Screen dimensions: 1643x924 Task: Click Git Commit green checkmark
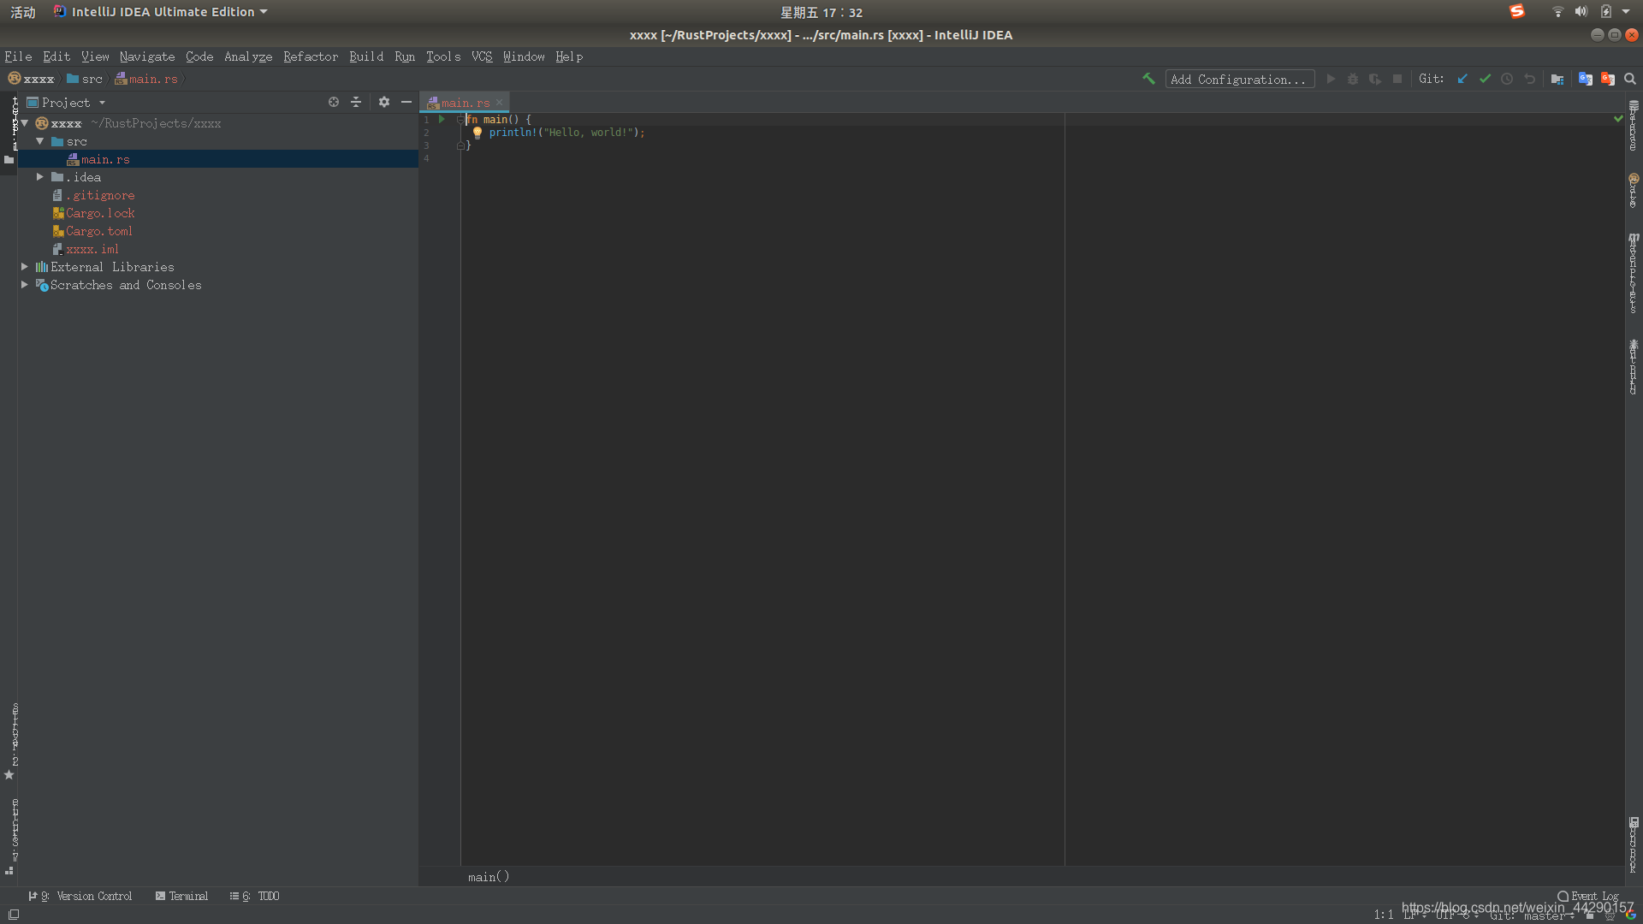pos(1485,79)
